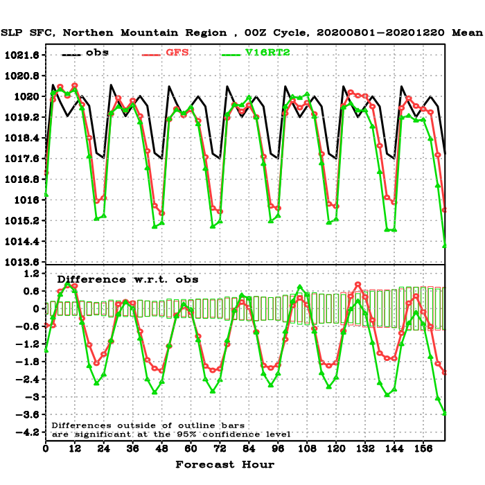Click the black obs legend line sample
485x485 pixels.
(71, 55)
